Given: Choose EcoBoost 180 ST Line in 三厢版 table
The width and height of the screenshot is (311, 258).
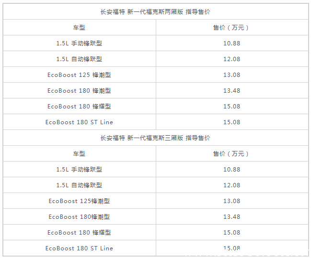Looking at the screenshot, I should coord(79,248).
